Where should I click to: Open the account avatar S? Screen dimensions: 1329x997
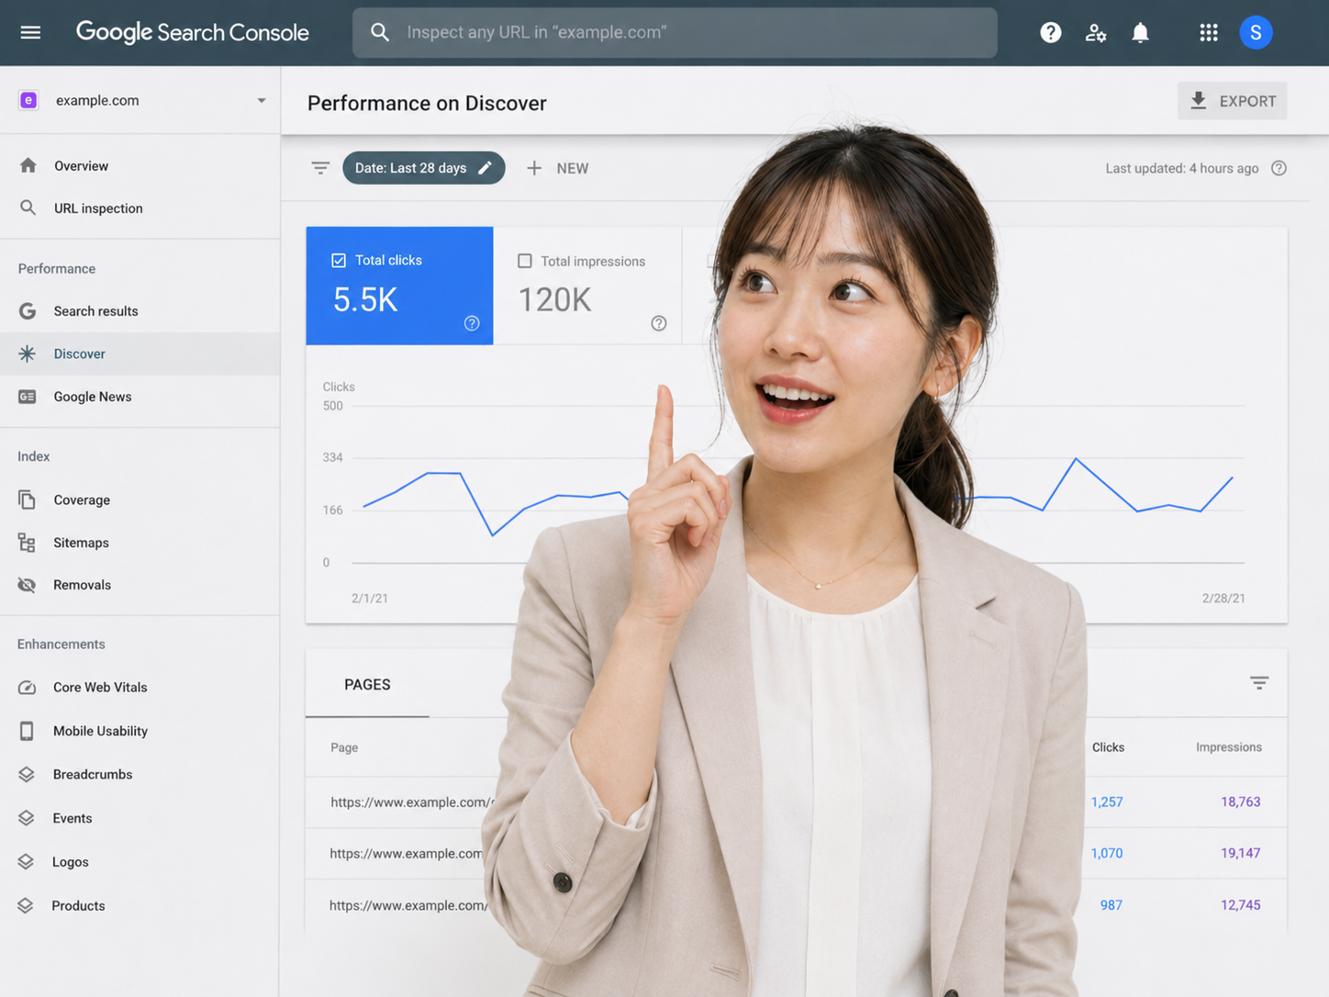pyautogui.click(x=1256, y=33)
